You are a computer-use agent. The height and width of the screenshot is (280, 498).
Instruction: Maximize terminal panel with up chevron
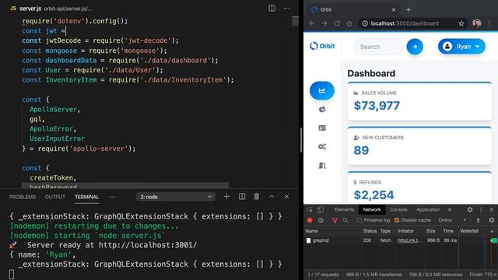point(272,197)
